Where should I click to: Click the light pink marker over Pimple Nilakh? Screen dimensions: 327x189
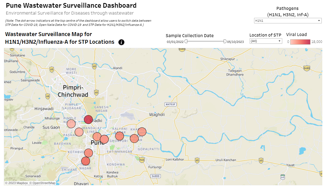point(71,124)
